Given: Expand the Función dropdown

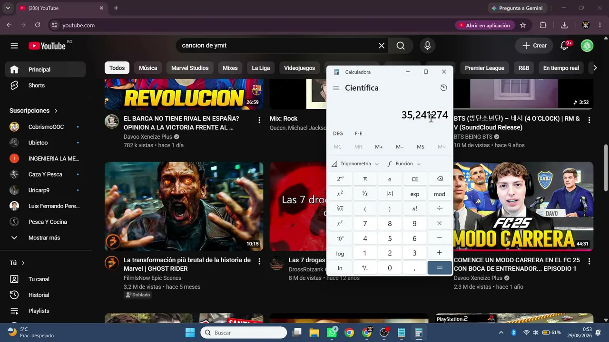Looking at the screenshot, I should pyautogui.click(x=404, y=164).
